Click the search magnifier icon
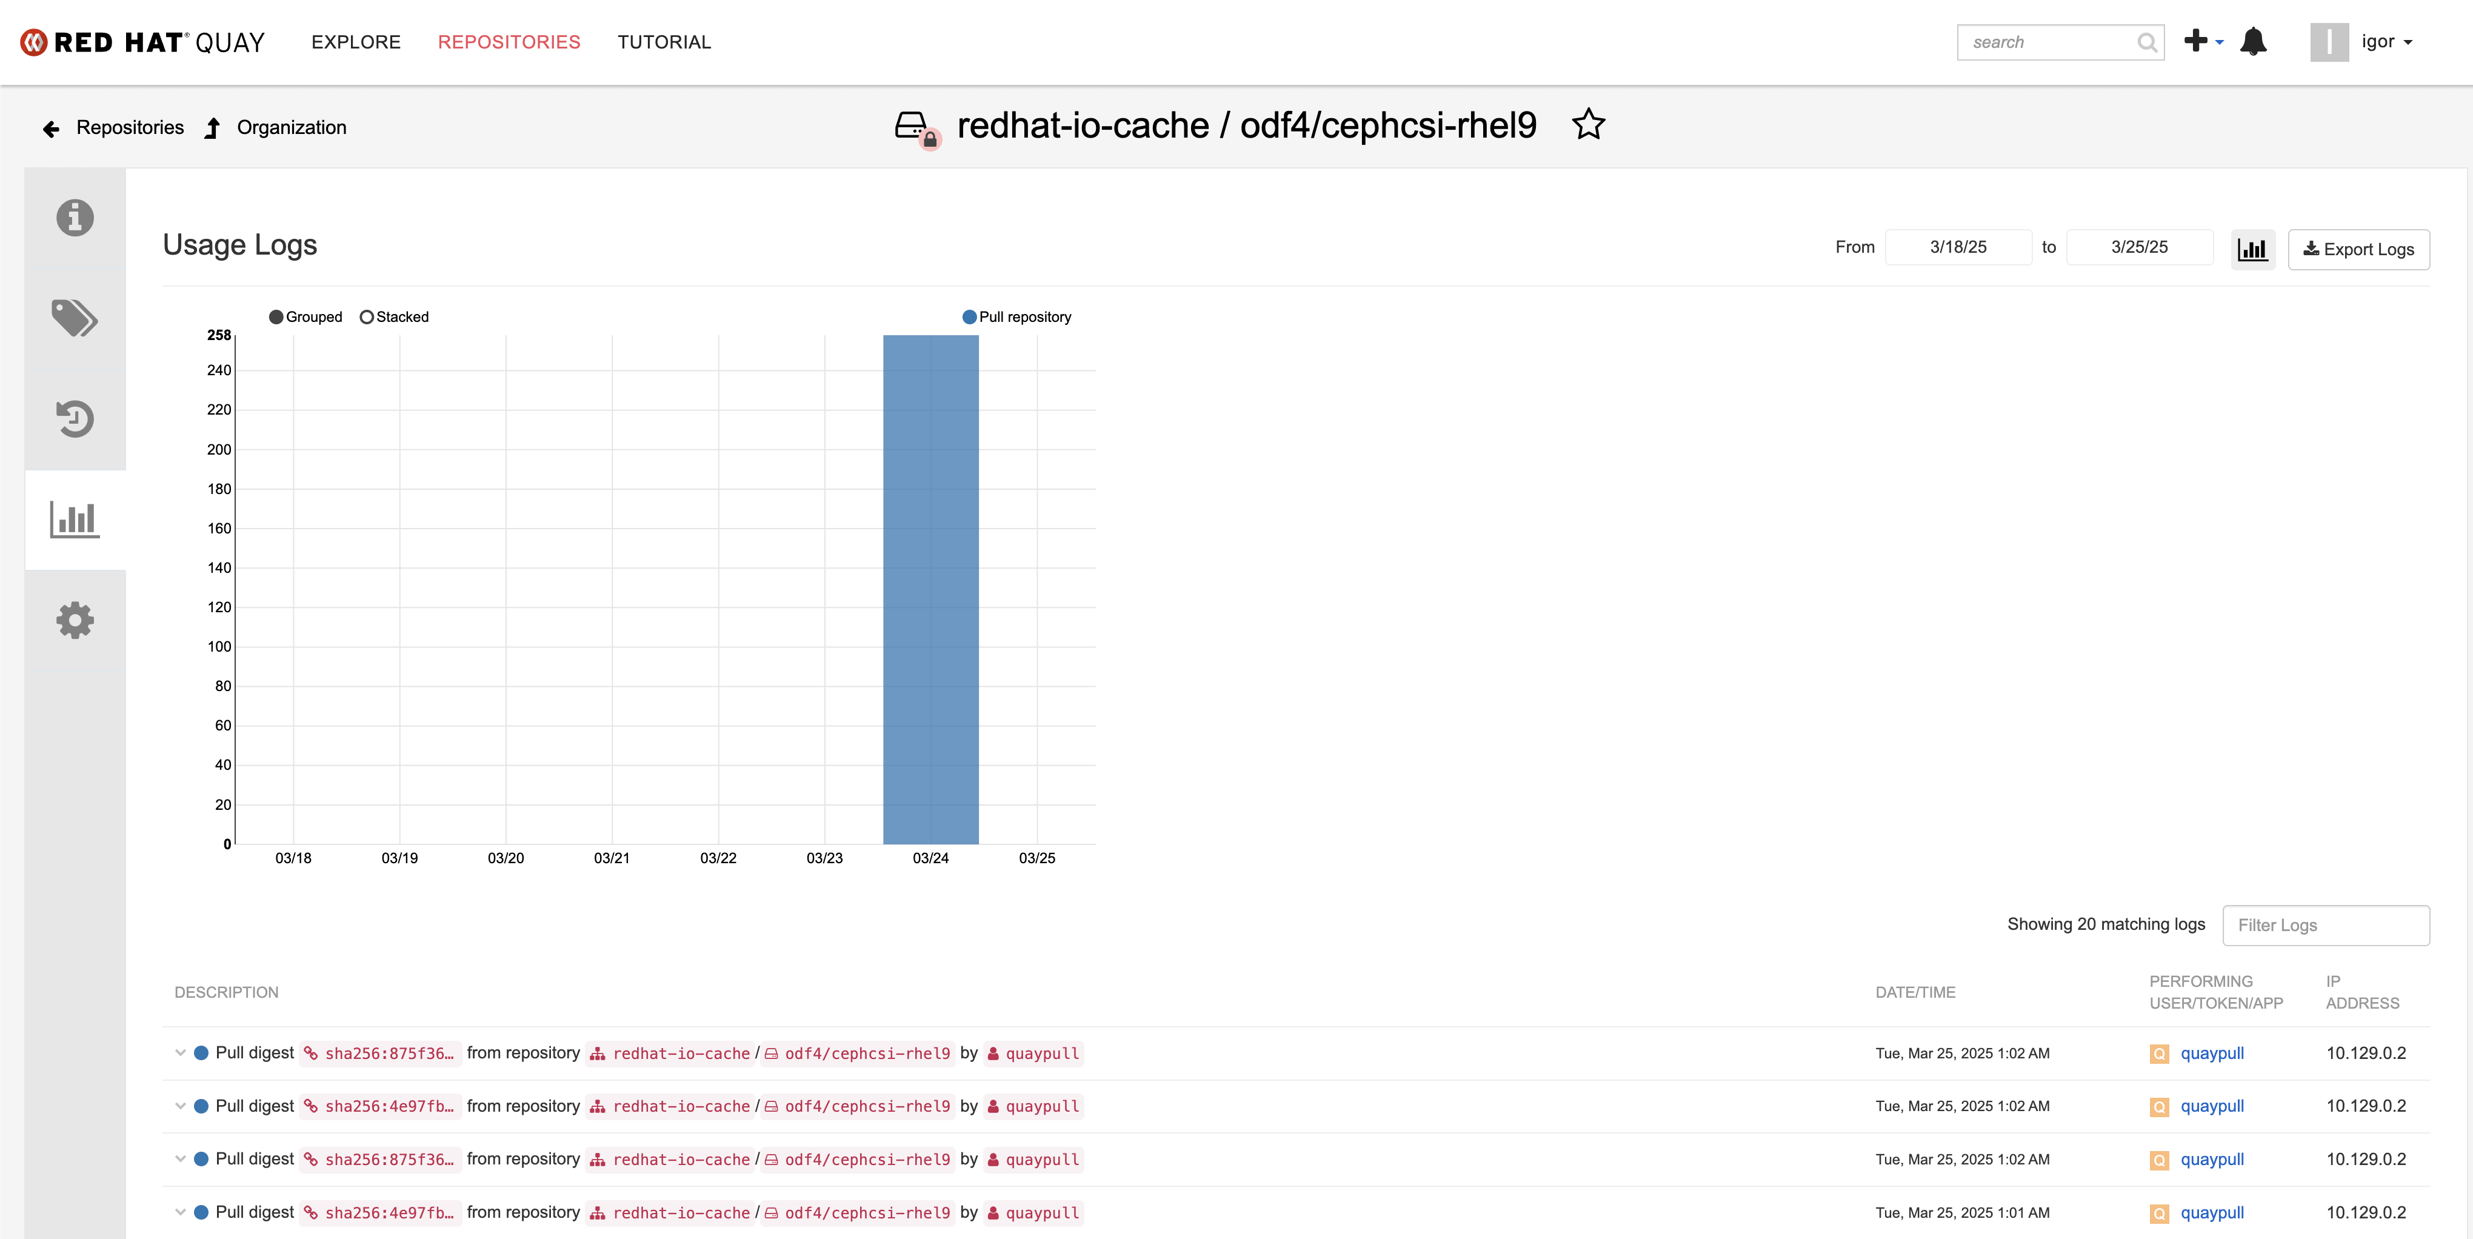This screenshot has width=2473, height=1239. pyautogui.click(x=2146, y=42)
